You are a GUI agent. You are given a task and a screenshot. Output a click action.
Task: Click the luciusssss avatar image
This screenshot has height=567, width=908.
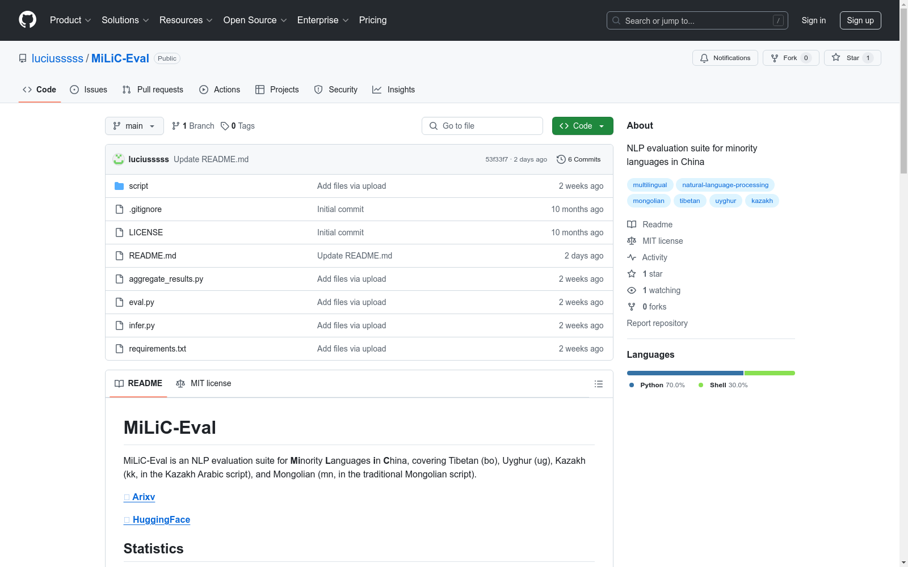(119, 159)
